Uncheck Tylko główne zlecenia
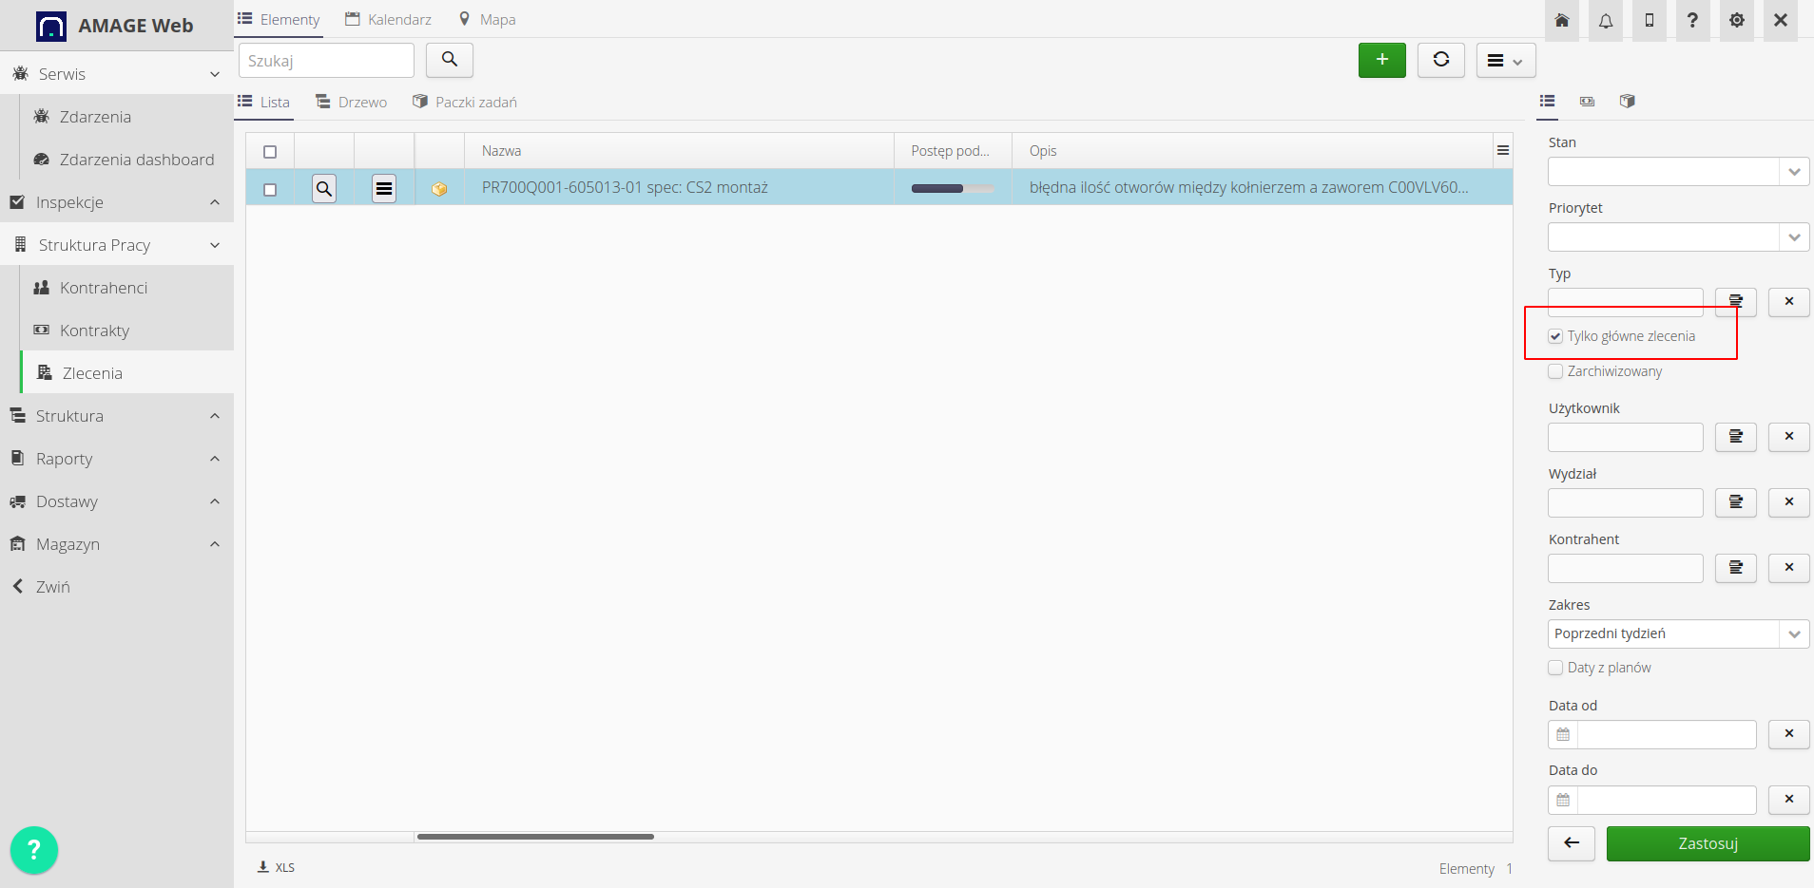1814x888 pixels. click(1555, 336)
